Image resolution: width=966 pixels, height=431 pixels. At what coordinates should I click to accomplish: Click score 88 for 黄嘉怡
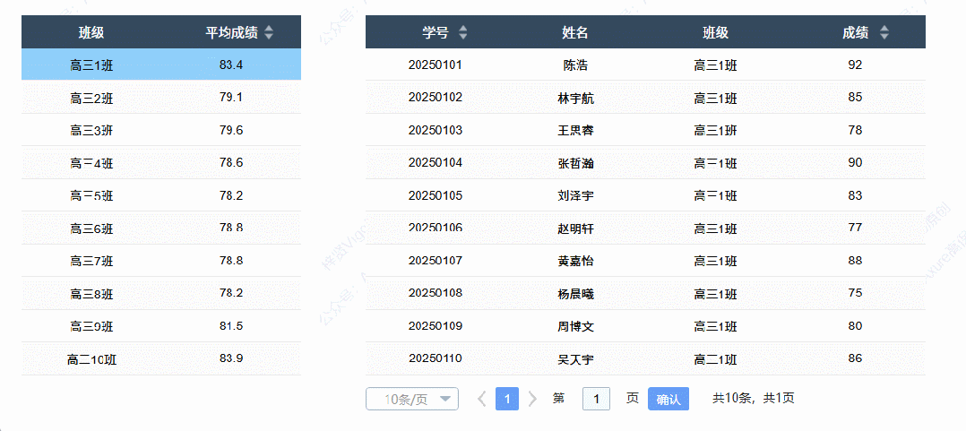pyautogui.click(x=855, y=261)
